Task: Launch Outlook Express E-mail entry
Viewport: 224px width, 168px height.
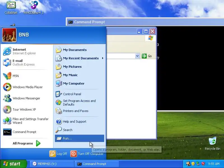Action: (27, 62)
